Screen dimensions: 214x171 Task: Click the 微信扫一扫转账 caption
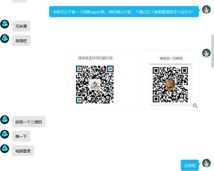coord(171,59)
